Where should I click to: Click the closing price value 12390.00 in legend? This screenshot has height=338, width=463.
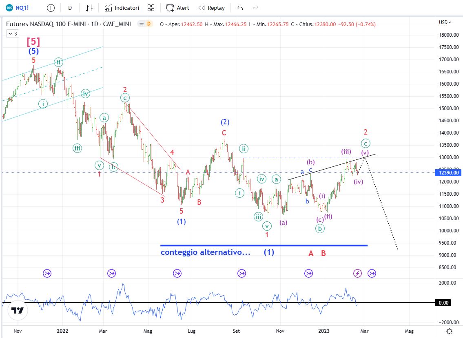click(x=325, y=24)
